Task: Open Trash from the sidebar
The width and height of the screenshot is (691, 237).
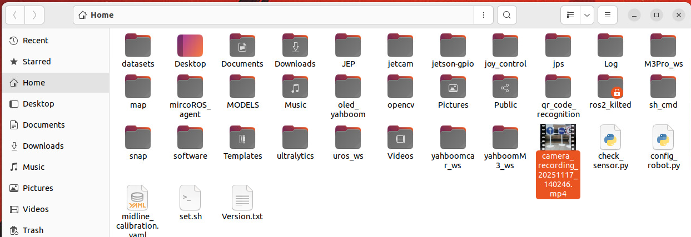Action: [33, 230]
